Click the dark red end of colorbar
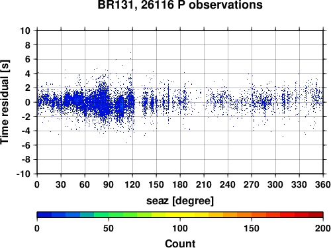331x248 pixels. (x=316, y=215)
